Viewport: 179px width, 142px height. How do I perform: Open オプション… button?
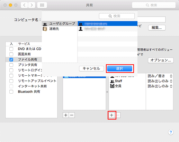coord(161,60)
